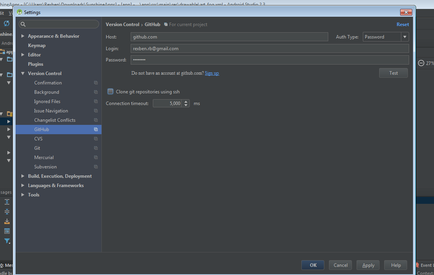This screenshot has height=275, width=434.
Task: Increase connection timeout with up arrow
Action: click(x=186, y=102)
